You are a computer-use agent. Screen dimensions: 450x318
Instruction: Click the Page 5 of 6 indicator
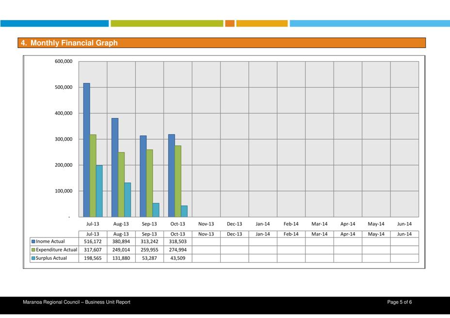[400, 302]
